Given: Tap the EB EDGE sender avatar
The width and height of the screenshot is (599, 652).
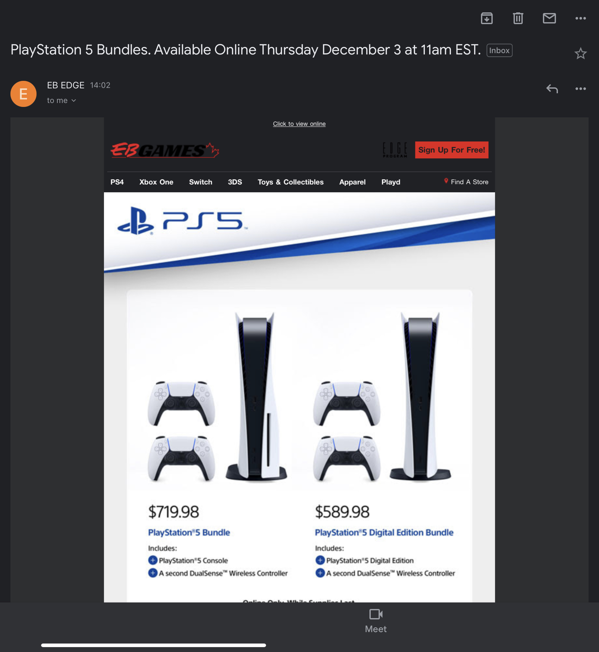Looking at the screenshot, I should [x=23, y=94].
